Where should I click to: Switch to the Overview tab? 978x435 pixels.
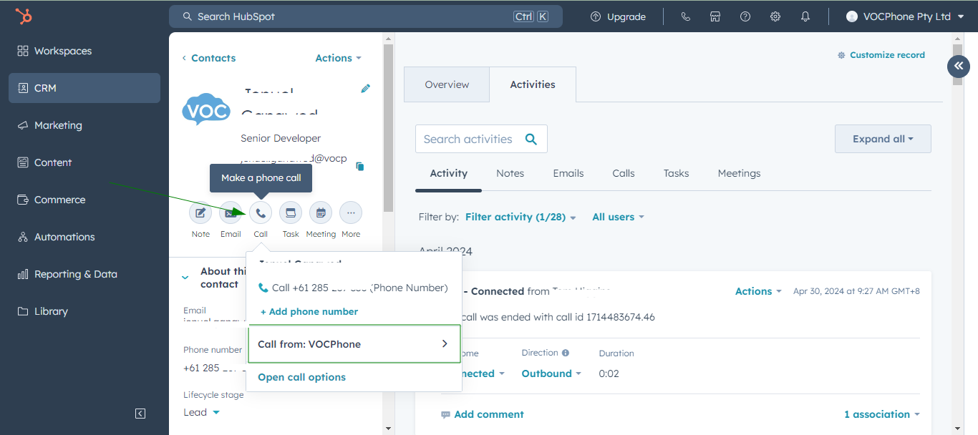click(x=446, y=84)
